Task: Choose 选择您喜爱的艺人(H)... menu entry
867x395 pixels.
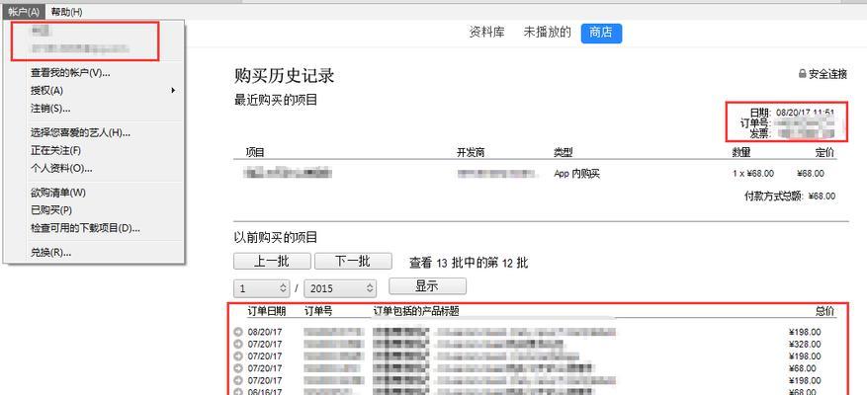Action: pos(80,132)
